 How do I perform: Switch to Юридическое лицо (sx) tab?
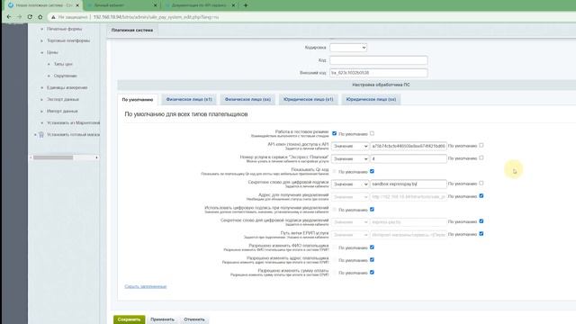pos(371,99)
